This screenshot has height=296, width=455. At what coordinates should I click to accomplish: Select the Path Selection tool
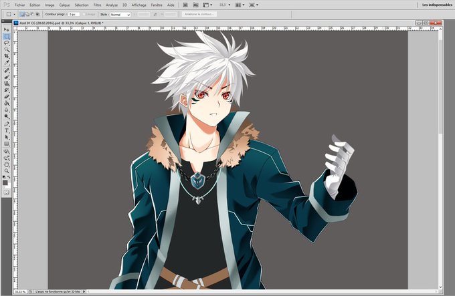click(7, 137)
